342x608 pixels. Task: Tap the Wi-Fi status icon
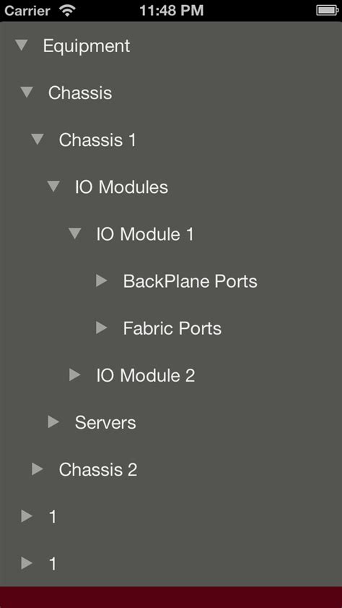coord(67,10)
